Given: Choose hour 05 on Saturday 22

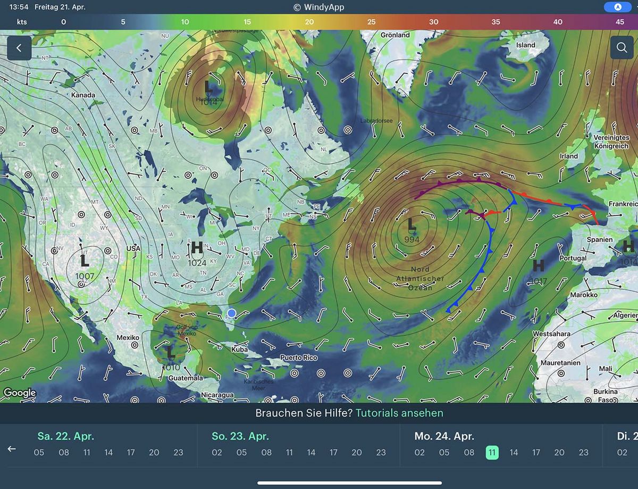Looking at the screenshot, I should pyautogui.click(x=39, y=452).
